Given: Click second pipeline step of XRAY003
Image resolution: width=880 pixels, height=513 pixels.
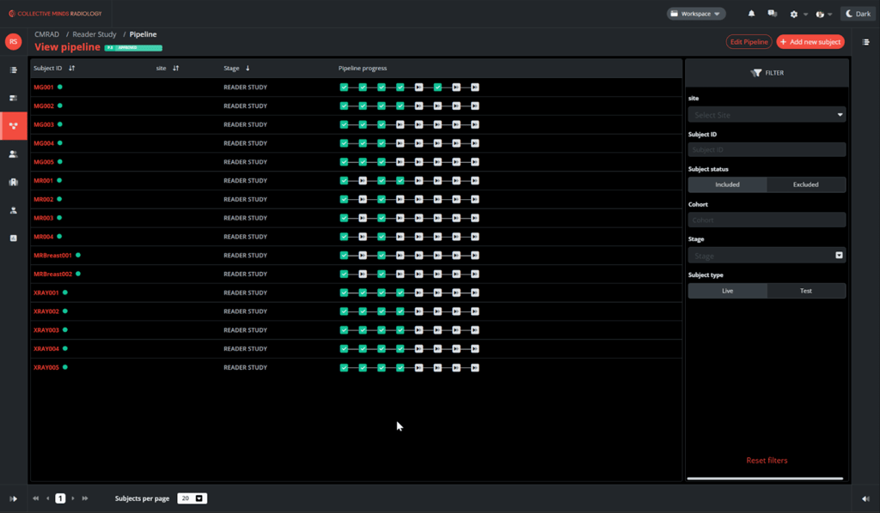Looking at the screenshot, I should point(363,330).
